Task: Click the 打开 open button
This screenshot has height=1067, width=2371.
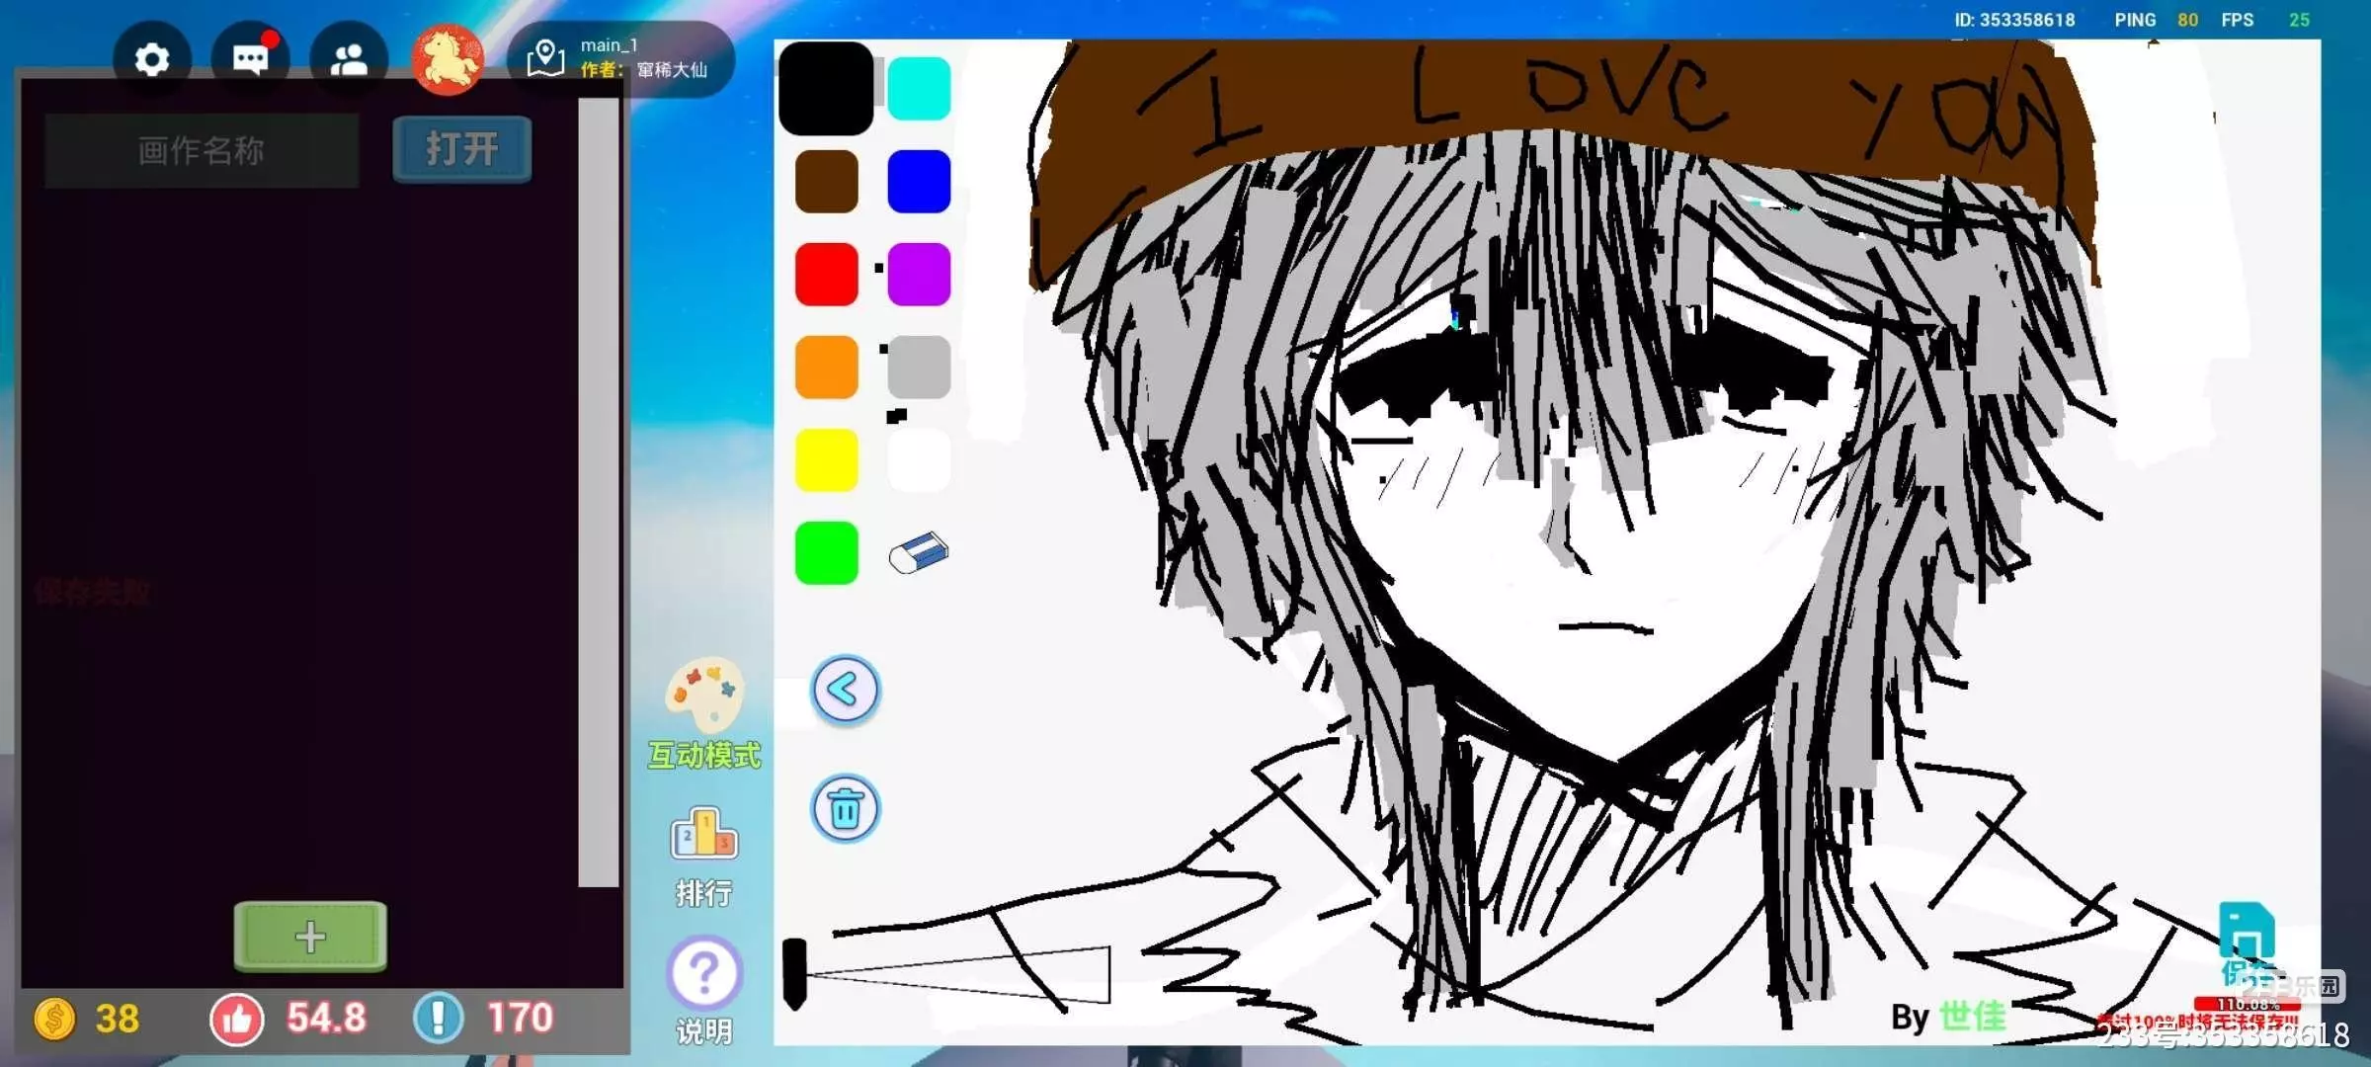Action: point(462,149)
